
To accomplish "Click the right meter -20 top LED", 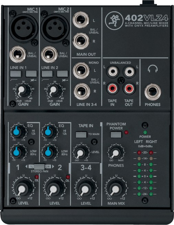I will (151, 152).
